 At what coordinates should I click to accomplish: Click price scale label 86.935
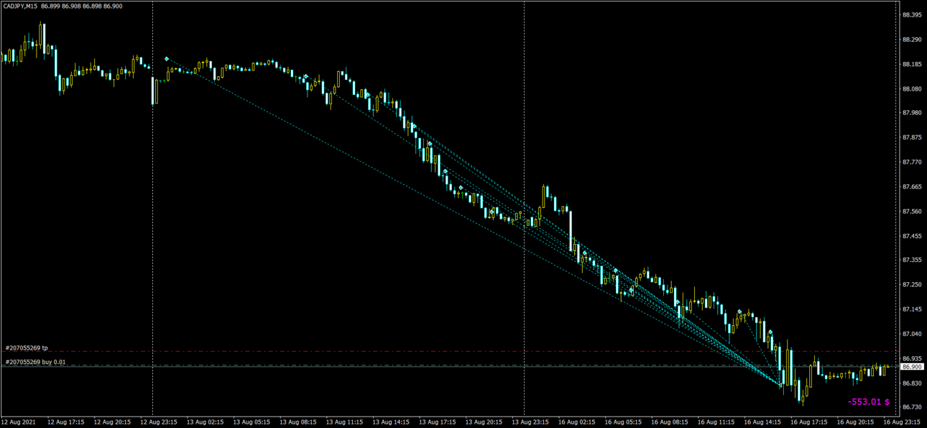point(912,358)
